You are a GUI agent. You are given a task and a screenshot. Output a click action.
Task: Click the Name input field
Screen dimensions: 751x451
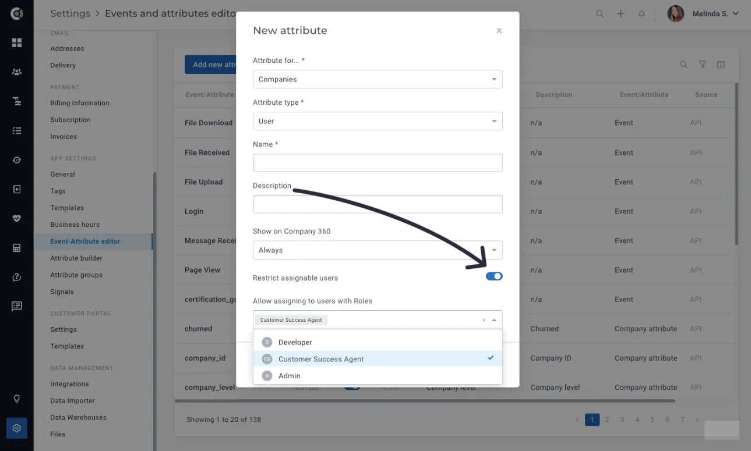coord(378,163)
